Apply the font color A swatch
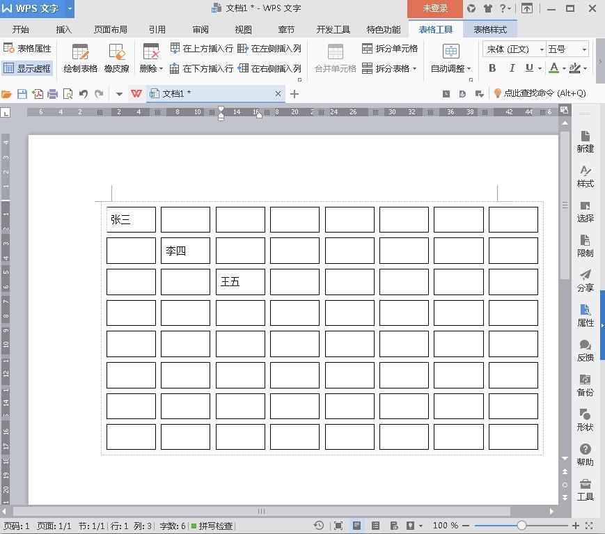 (x=554, y=68)
